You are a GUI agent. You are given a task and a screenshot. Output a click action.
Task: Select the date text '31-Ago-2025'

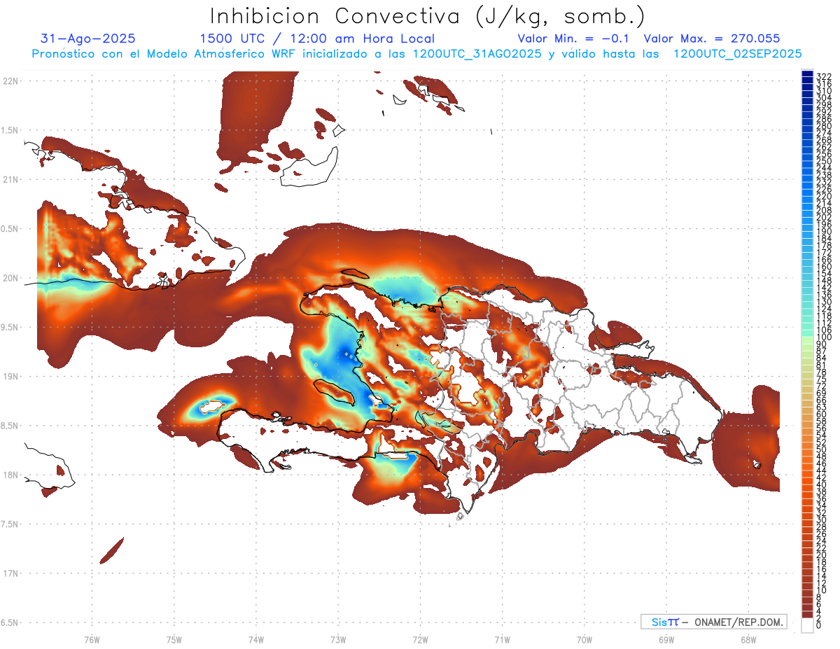88,39
